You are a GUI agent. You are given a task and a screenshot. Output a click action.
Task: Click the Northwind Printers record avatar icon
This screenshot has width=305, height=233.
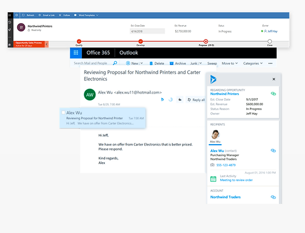21,27
